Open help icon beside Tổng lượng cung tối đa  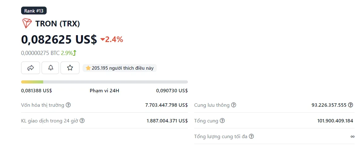[x=252, y=136]
